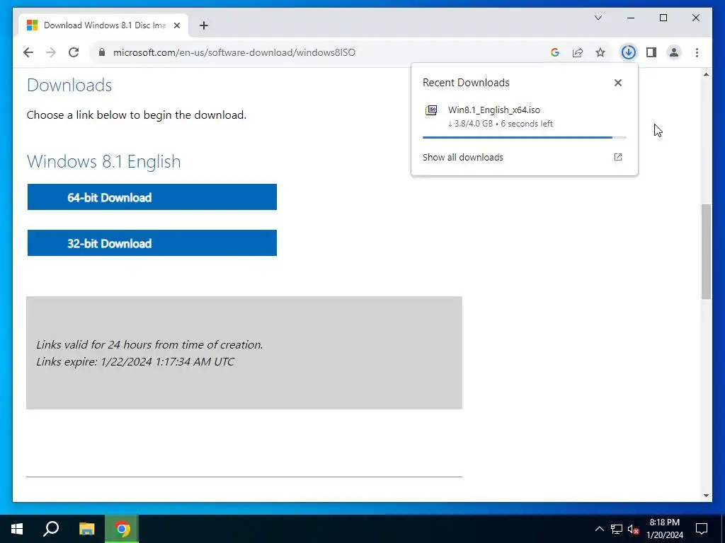Open a new browser tab
The height and width of the screenshot is (543, 725).
tap(203, 25)
